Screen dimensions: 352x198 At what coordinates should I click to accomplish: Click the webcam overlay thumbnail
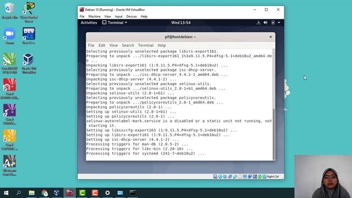pyautogui.click(x=323, y=177)
